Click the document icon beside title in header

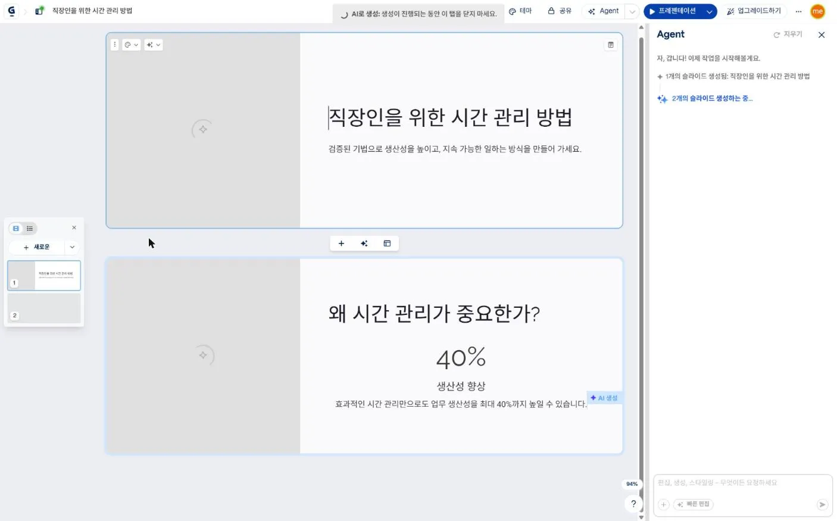click(39, 11)
